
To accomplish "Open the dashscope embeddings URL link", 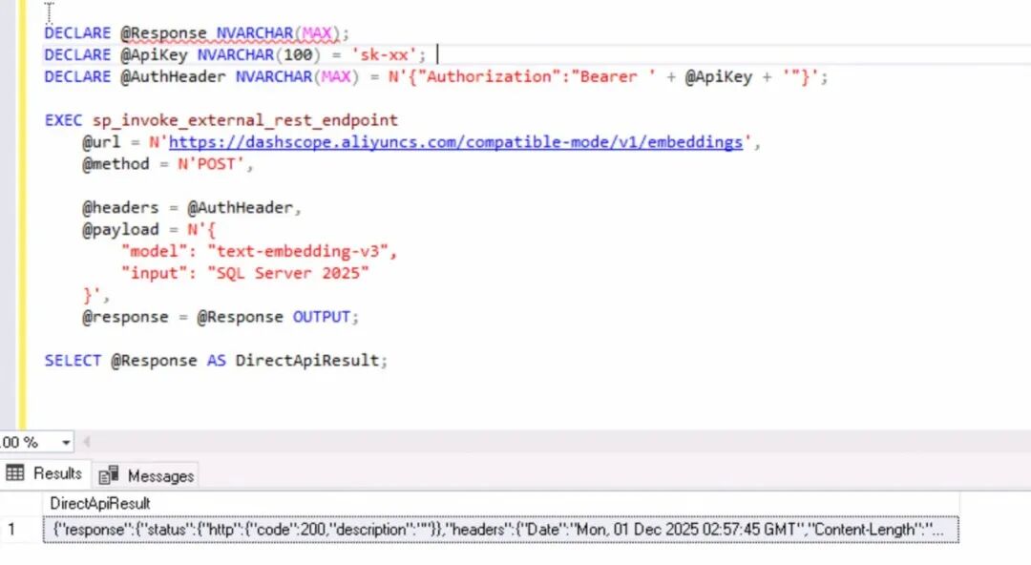I will tap(455, 142).
